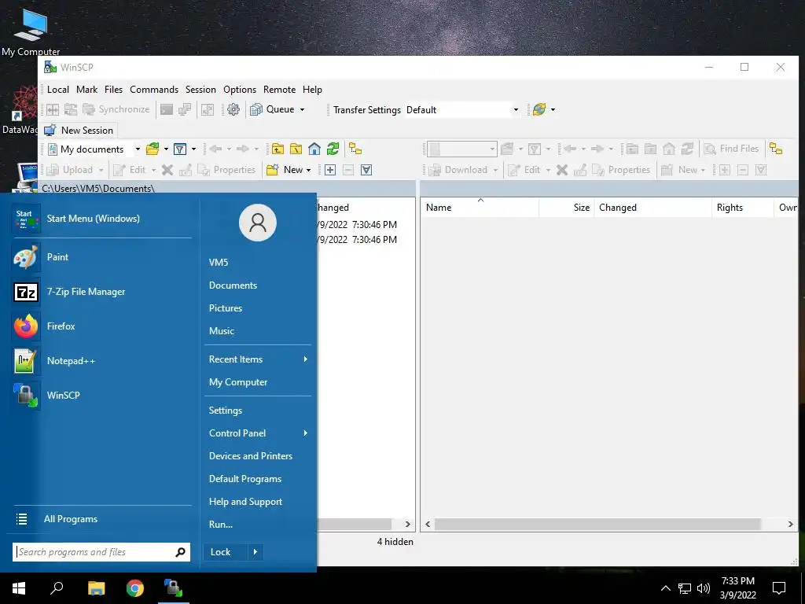Click the local open directory folder icon
Screen dimensions: 805x604
pyautogui.click(x=153, y=149)
